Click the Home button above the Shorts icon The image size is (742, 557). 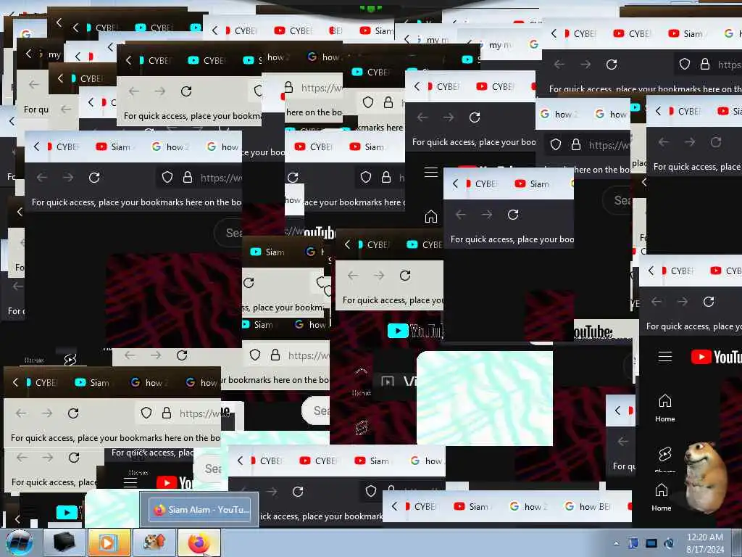click(665, 408)
